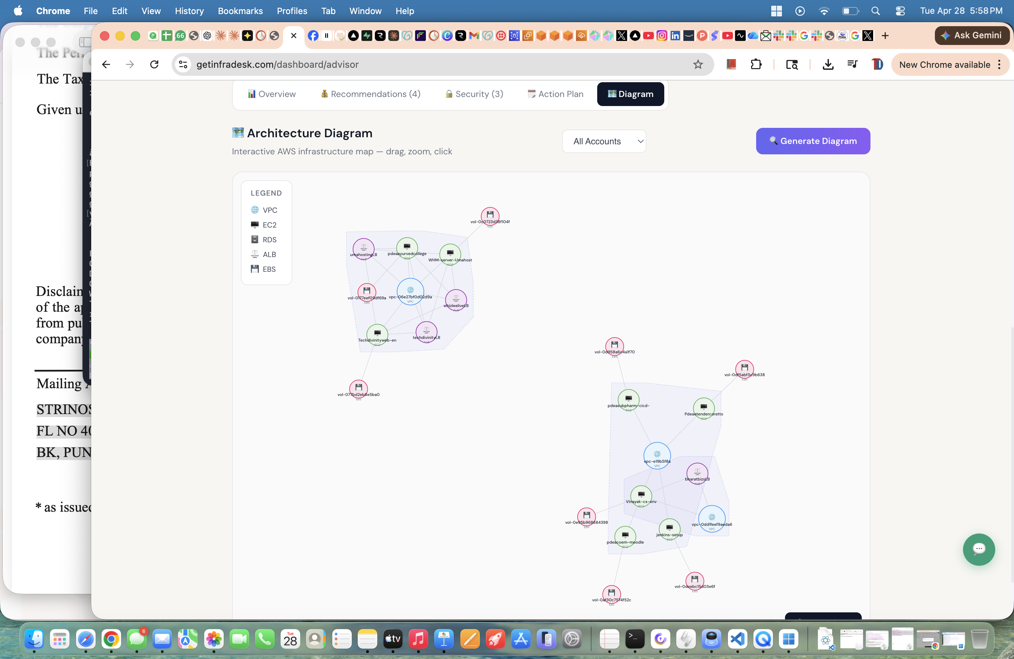
Task: Switch to the Action Plan tab
Action: click(555, 94)
